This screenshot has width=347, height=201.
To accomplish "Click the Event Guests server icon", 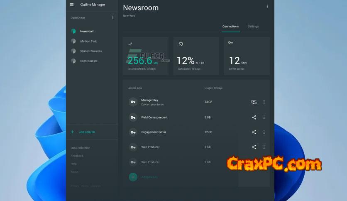I will tap(73, 61).
